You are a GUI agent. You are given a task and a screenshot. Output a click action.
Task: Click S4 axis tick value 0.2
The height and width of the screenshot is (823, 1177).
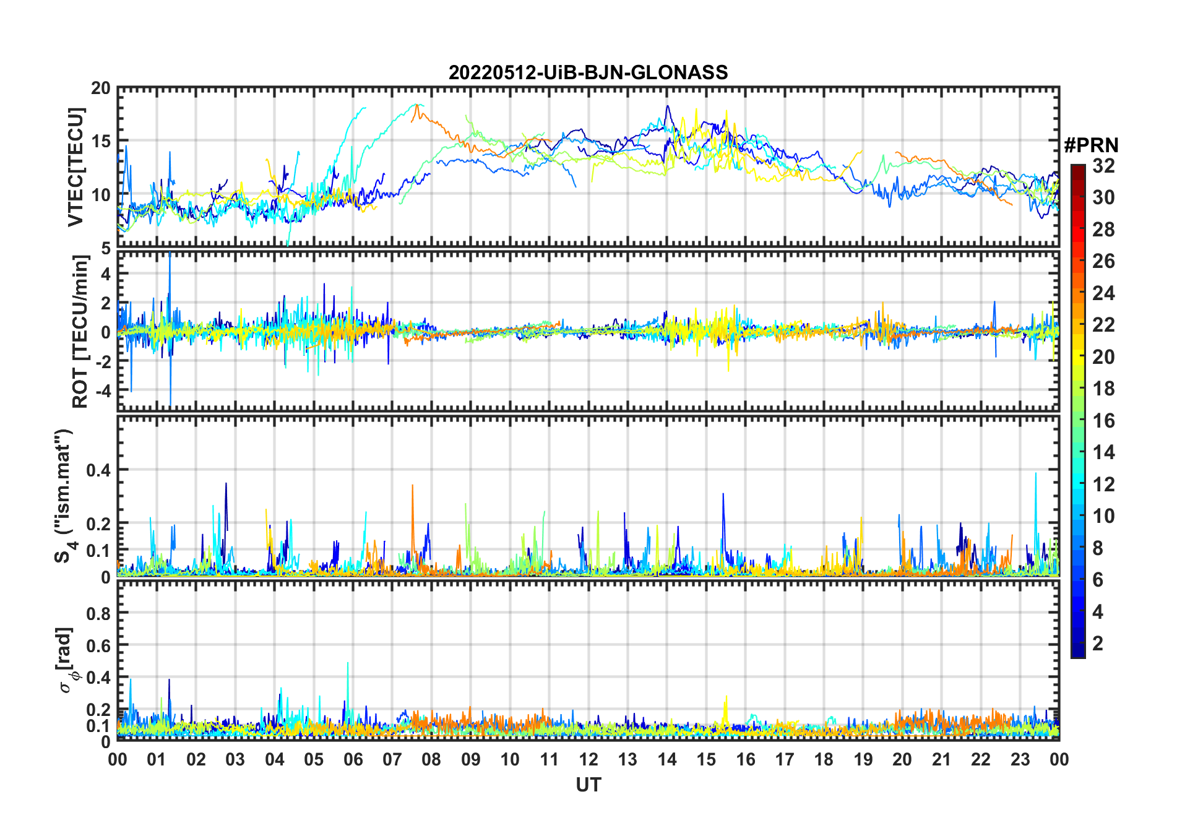point(98,524)
